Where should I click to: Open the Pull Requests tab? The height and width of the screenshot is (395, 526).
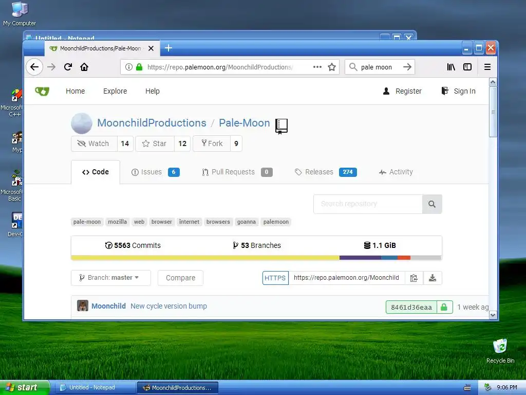(x=237, y=172)
